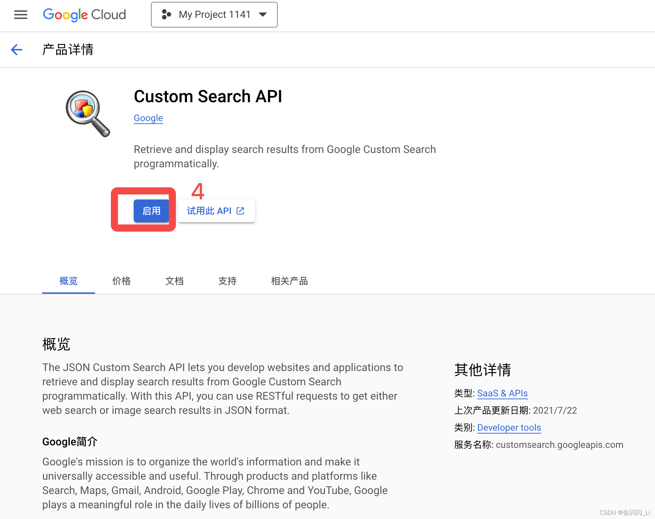Viewport: 655px width, 519px height.
Task: Open the hamburger navigation menu
Action: (21, 15)
